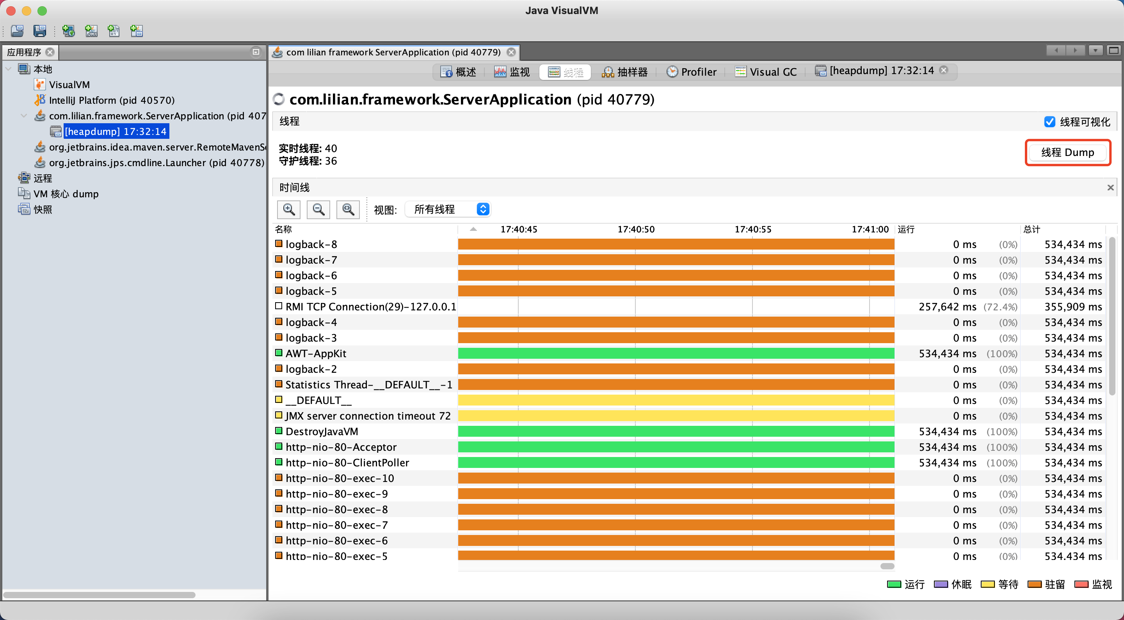The width and height of the screenshot is (1124, 620).
Task: Select the DestroyJavaVM thread row
Action: point(689,432)
